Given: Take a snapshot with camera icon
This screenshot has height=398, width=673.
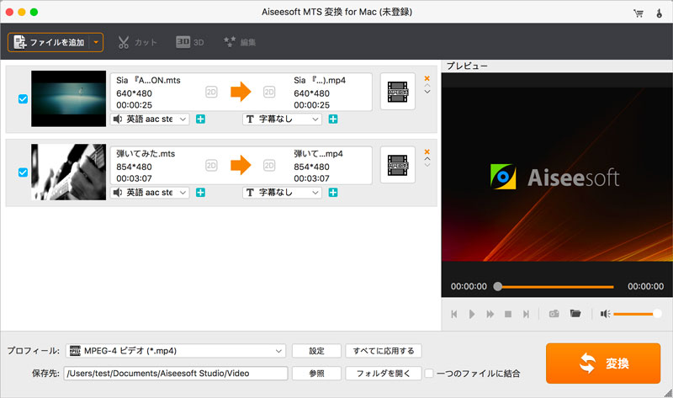Looking at the screenshot, I should tap(554, 313).
